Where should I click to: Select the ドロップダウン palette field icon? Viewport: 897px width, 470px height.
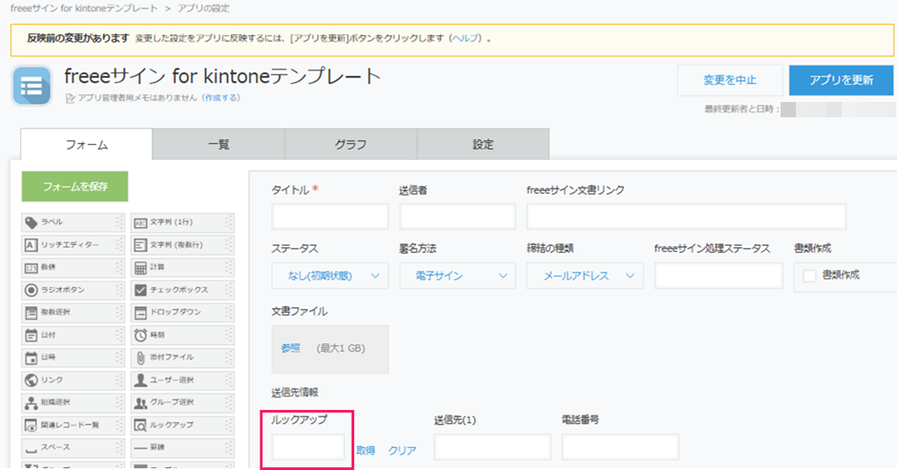tap(140, 312)
